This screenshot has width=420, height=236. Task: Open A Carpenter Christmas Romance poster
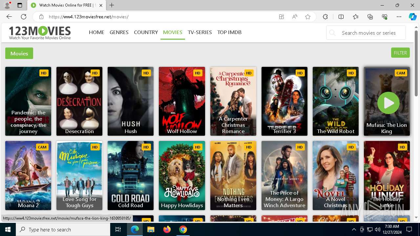(x=233, y=101)
